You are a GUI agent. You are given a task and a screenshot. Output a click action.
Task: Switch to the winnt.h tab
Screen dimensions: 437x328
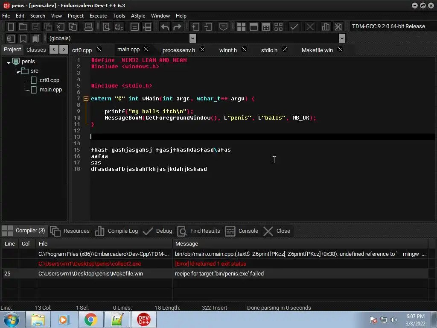pos(228,50)
